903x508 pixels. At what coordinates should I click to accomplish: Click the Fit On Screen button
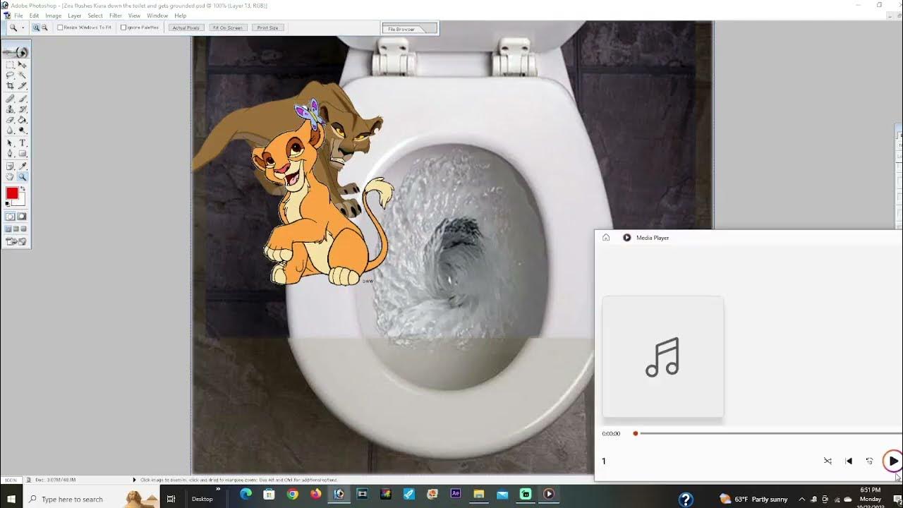click(227, 28)
